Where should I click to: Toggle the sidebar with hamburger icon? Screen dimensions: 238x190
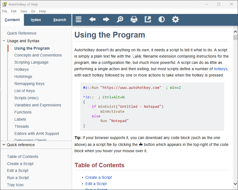point(79,19)
